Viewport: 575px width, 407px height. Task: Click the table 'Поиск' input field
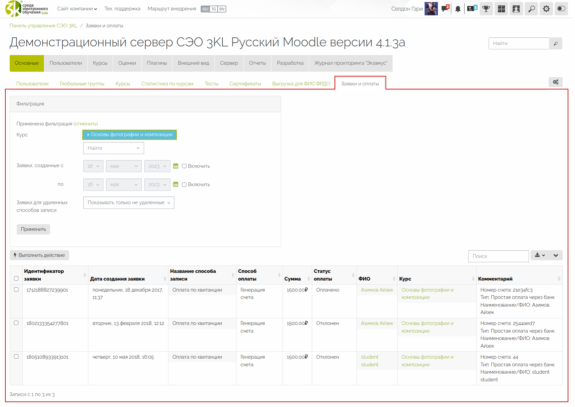pyautogui.click(x=498, y=256)
